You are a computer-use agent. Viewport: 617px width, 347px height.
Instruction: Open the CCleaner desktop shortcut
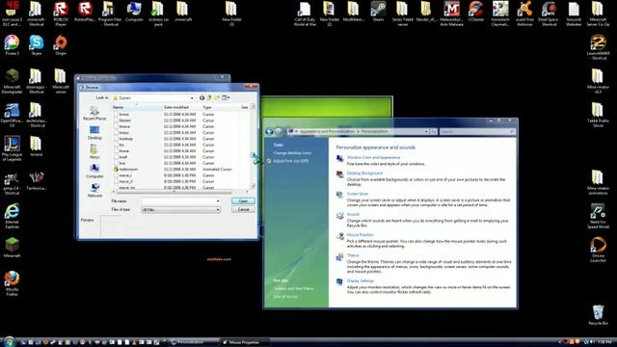pyautogui.click(x=475, y=12)
